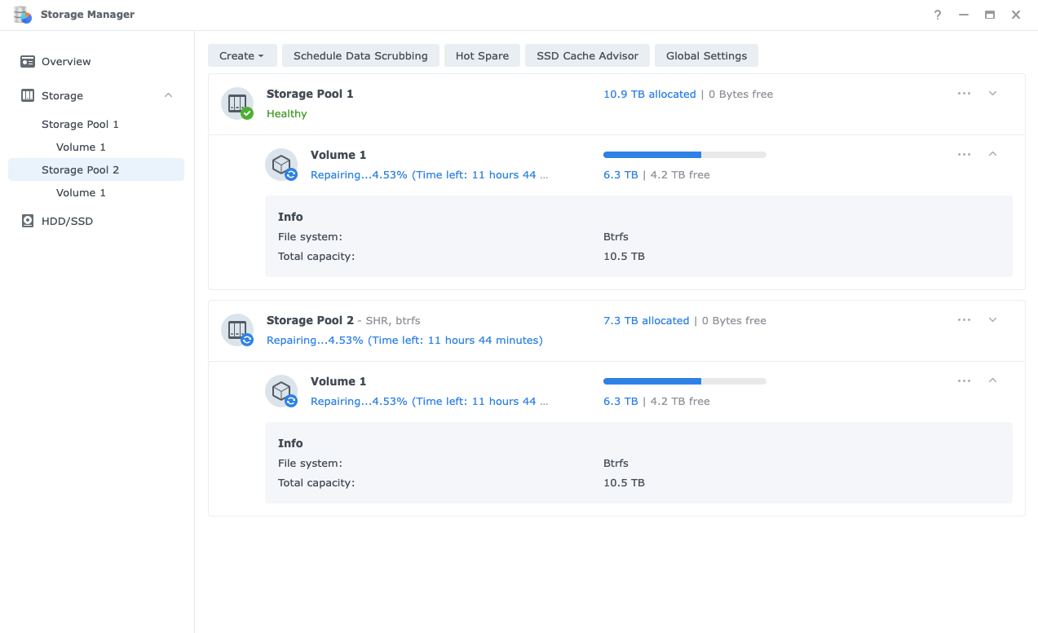
Task: Click the Storage Pool 2 repairing pool icon
Action: pyautogui.click(x=236, y=330)
